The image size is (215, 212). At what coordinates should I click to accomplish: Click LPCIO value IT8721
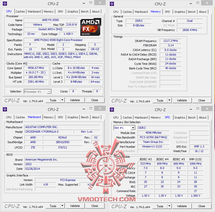click(62, 147)
